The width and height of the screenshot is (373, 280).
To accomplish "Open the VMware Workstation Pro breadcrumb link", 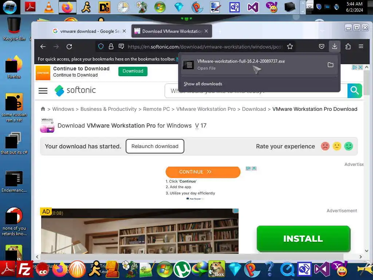I will [x=206, y=109].
